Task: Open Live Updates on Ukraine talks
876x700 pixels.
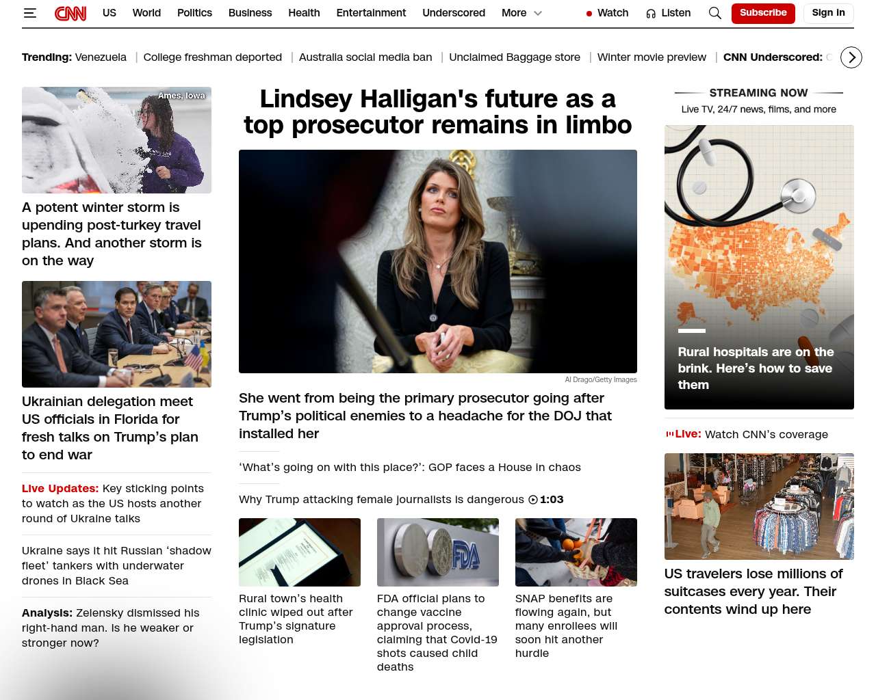Action: [x=113, y=504]
